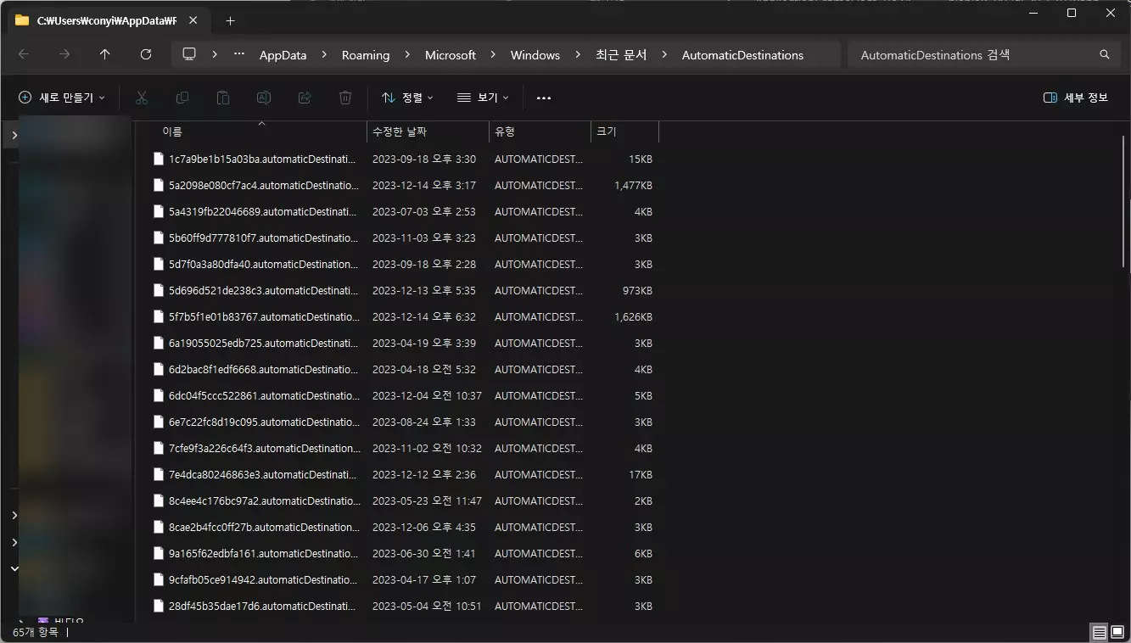Sort by 크기 column header
This screenshot has height=643, width=1131.
(624, 131)
